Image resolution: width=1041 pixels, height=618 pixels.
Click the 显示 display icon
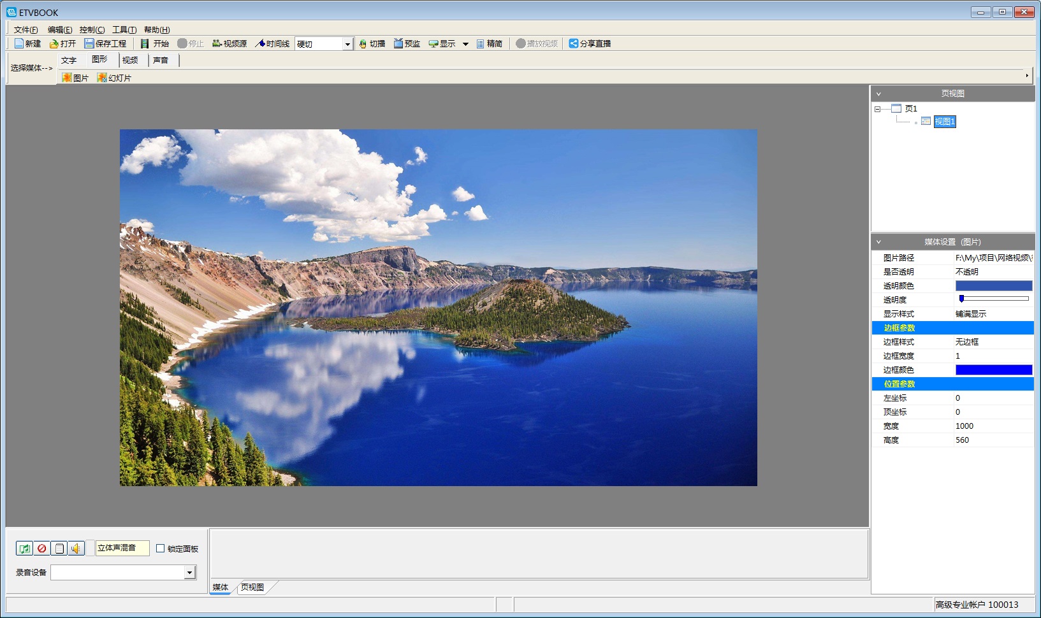[x=433, y=43]
